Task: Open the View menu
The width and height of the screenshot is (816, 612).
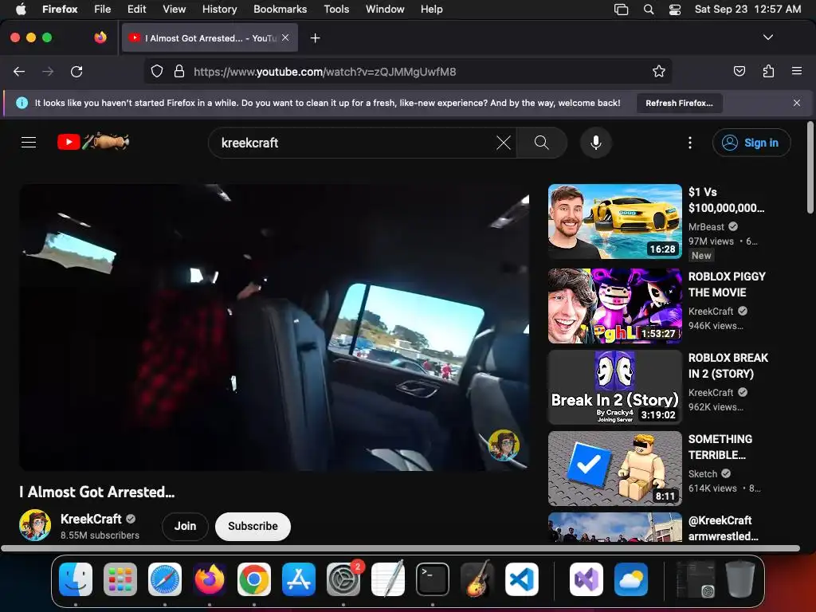Action: [175, 10]
